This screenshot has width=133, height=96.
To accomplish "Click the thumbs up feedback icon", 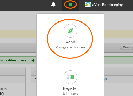I will click(33, 60).
